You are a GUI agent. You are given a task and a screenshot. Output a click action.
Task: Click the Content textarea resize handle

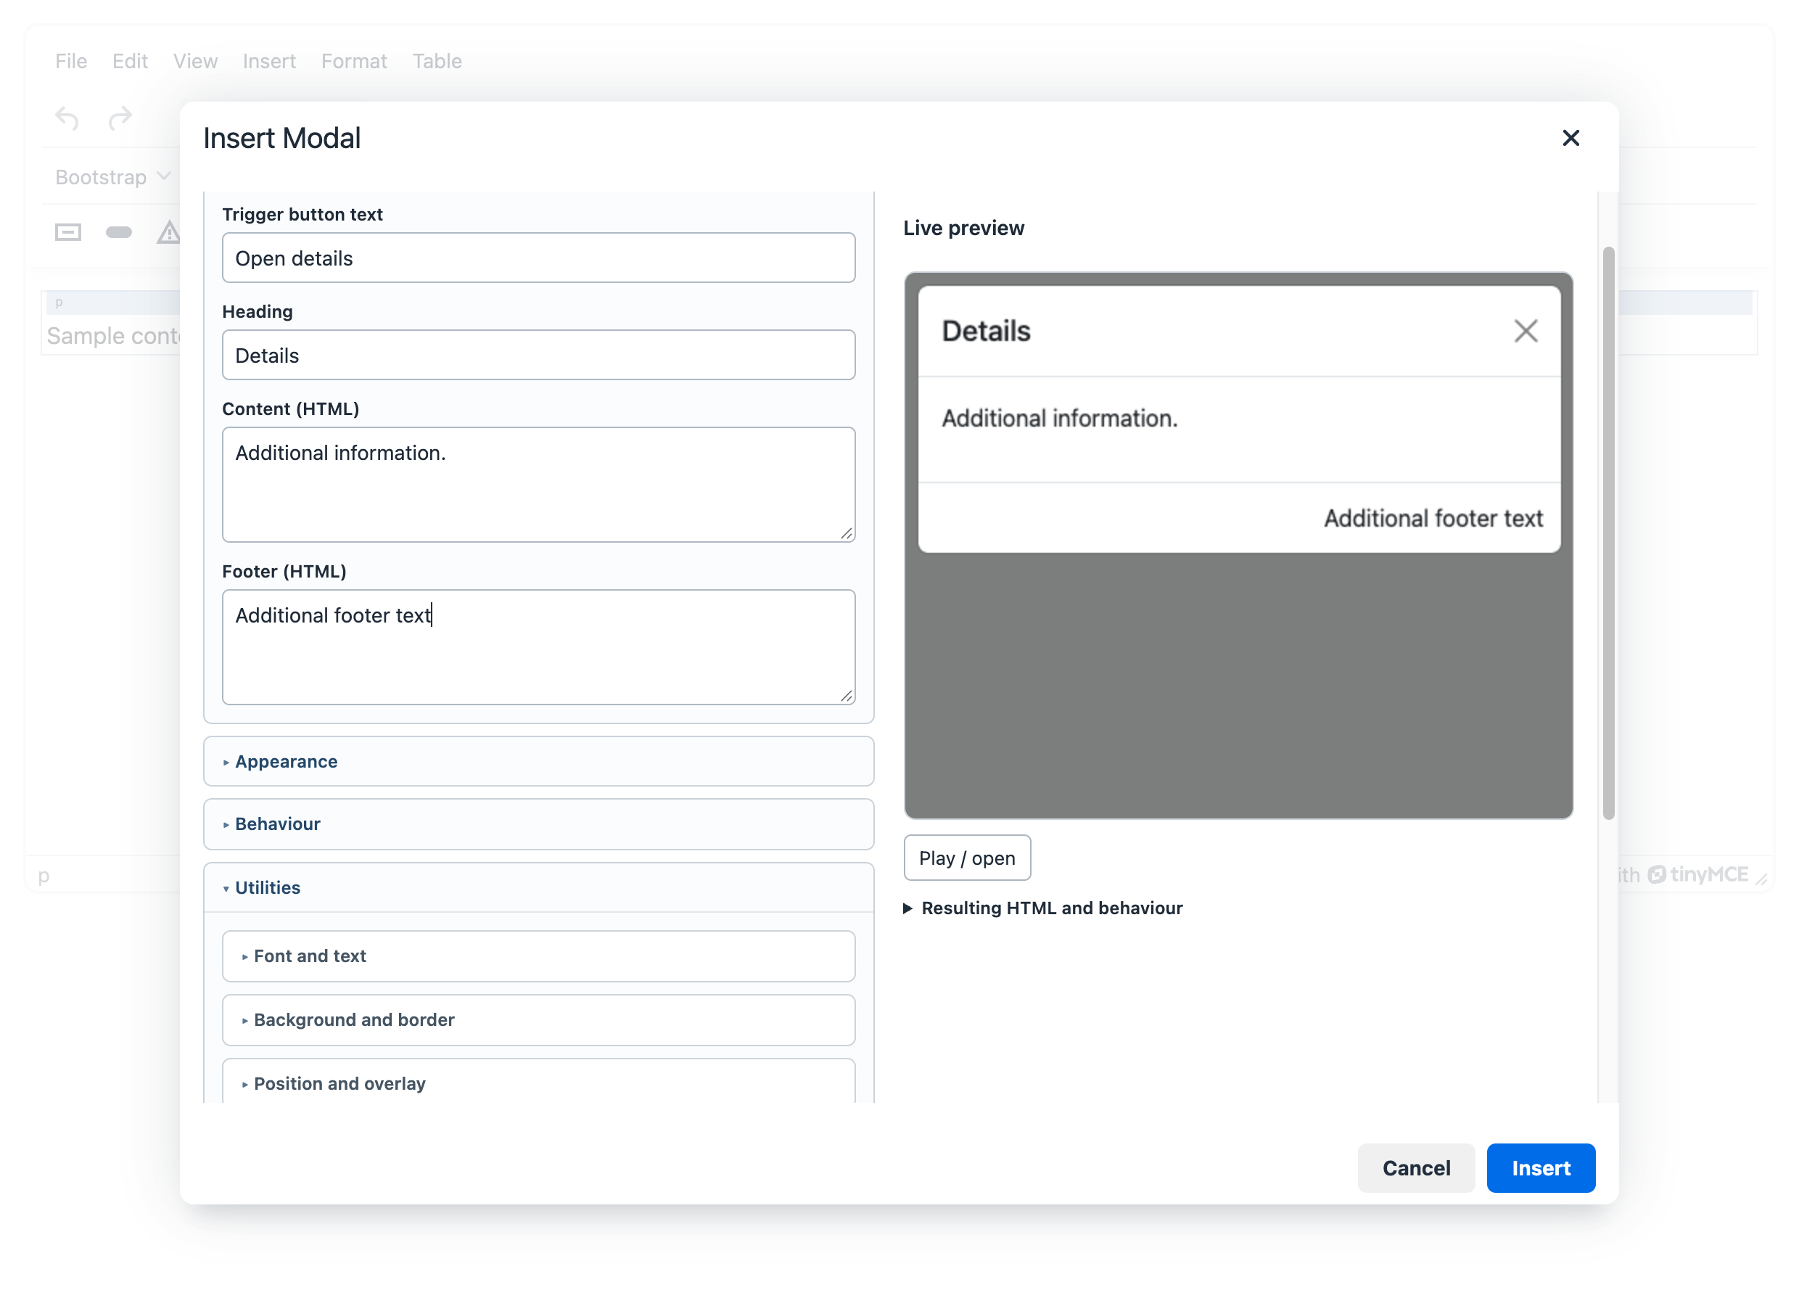coord(846,533)
